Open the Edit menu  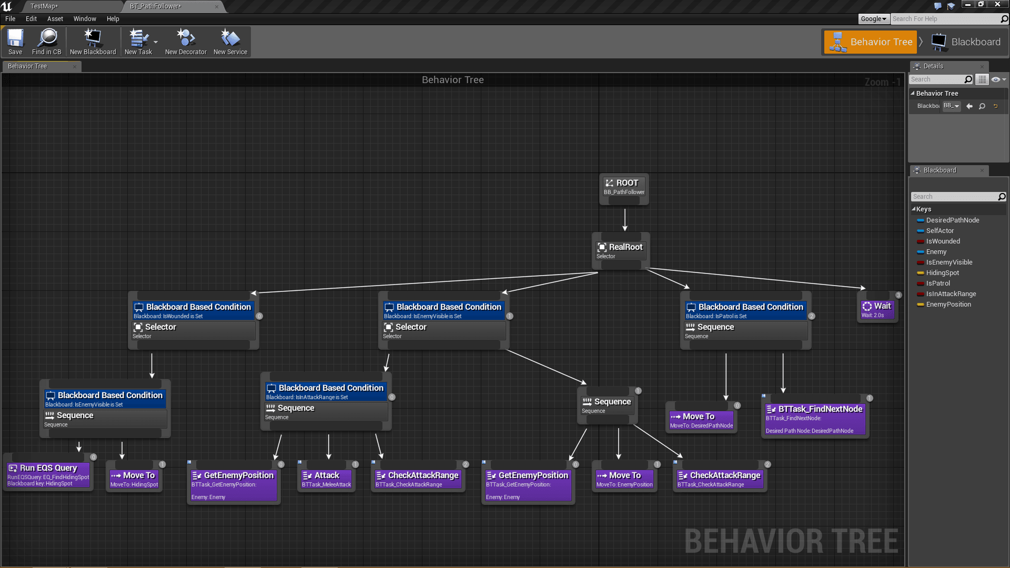(x=31, y=19)
